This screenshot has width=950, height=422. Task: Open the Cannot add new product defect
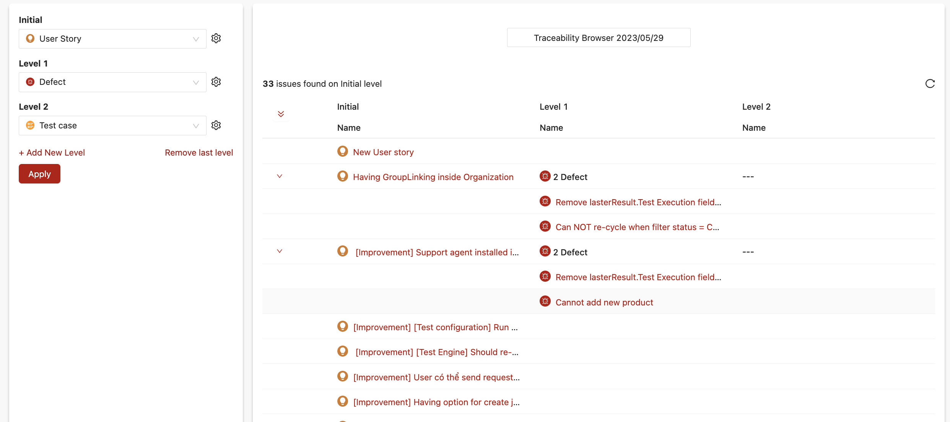coord(604,302)
